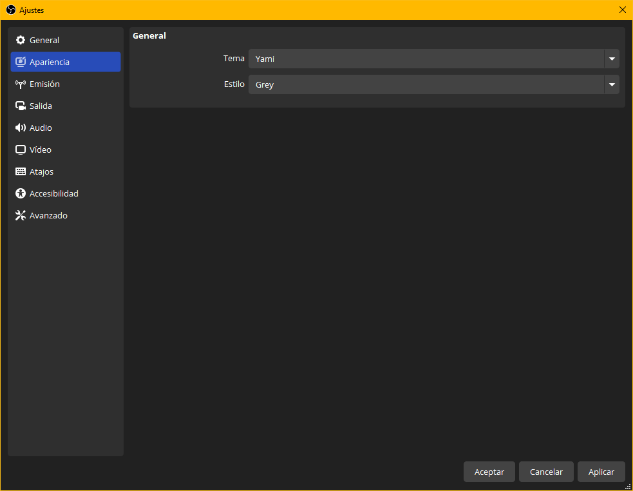Click the Tema label
633x491 pixels.
tap(234, 59)
